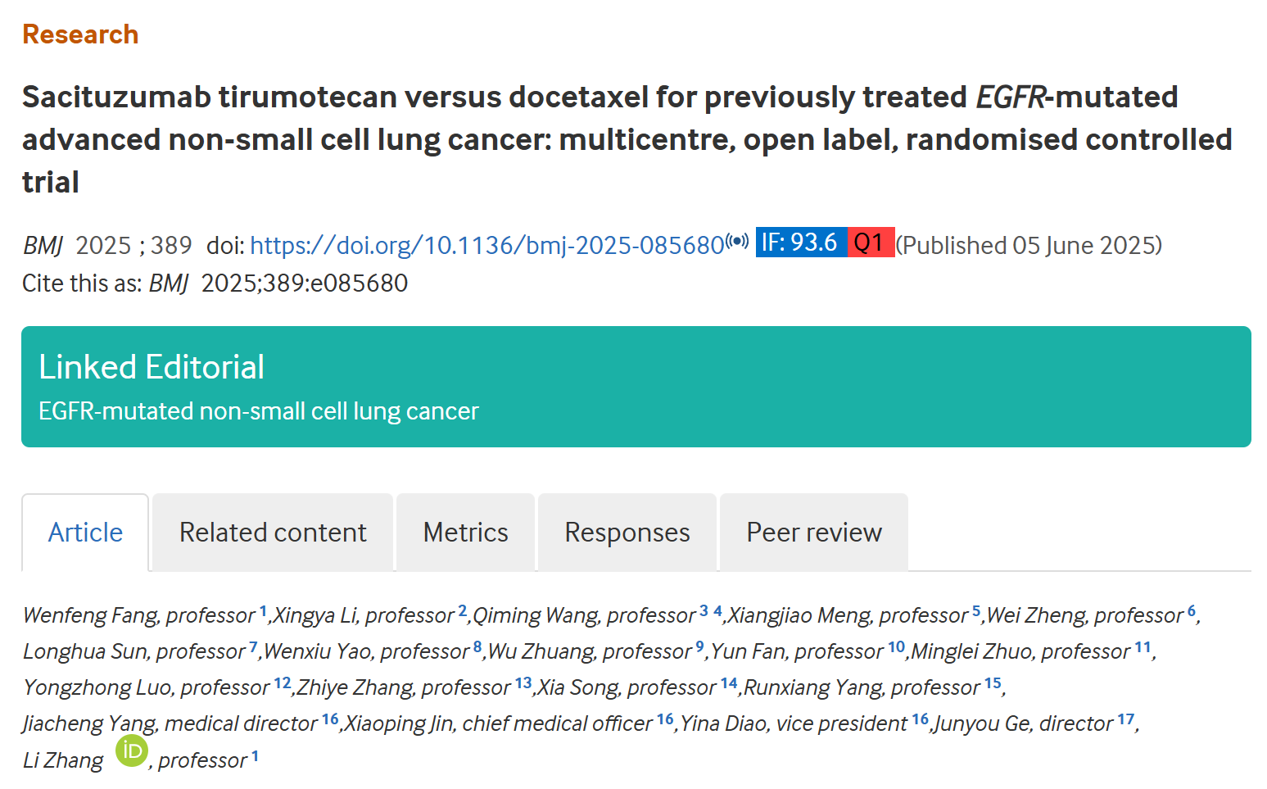Image resolution: width=1267 pixels, height=789 pixels.
Task: Click affiliation superscript 10 after Yun Fan
Action: [896, 646]
